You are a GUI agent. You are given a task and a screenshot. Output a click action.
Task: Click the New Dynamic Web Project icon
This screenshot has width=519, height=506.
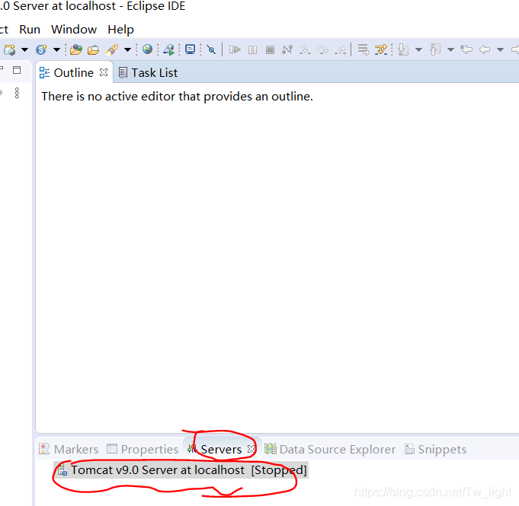[10, 50]
